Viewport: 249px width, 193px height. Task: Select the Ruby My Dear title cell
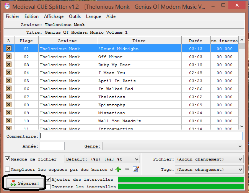click(139, 65)
